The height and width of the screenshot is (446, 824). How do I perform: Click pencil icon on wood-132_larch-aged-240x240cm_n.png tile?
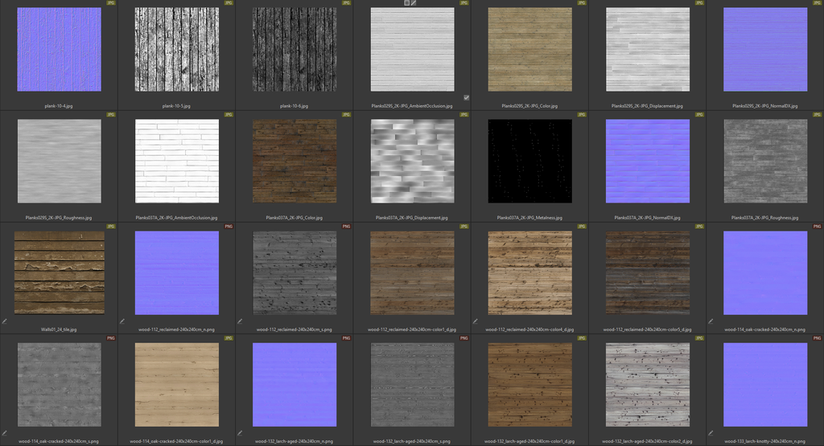240,432
